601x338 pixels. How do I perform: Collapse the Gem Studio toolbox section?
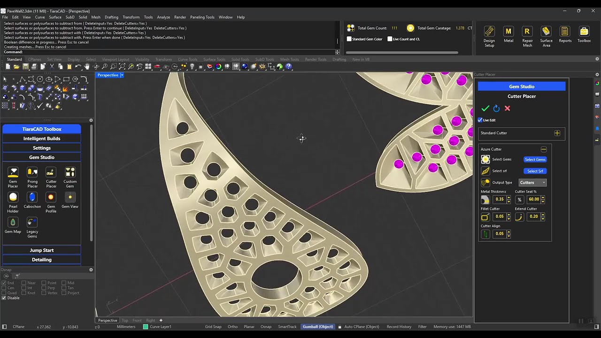(x=42, y=157)
